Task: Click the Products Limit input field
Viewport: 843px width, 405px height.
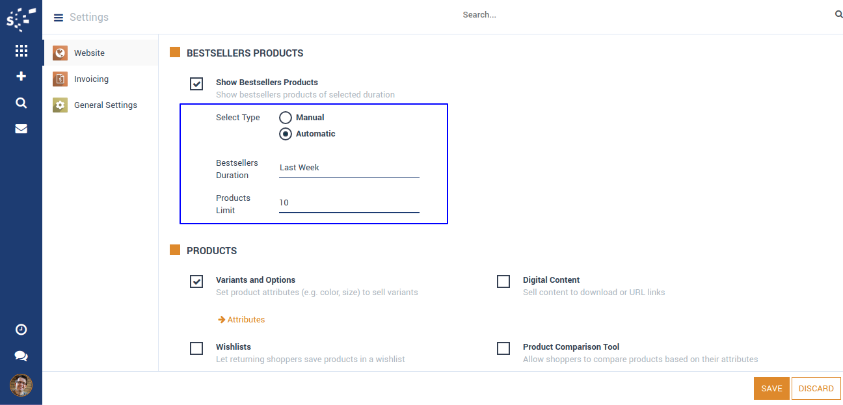Action: [x=349, y=203]
